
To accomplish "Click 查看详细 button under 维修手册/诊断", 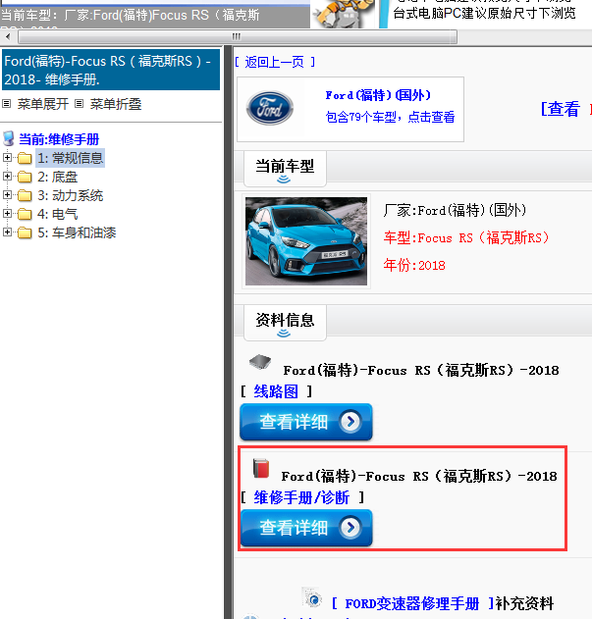I will coord(306,528).
